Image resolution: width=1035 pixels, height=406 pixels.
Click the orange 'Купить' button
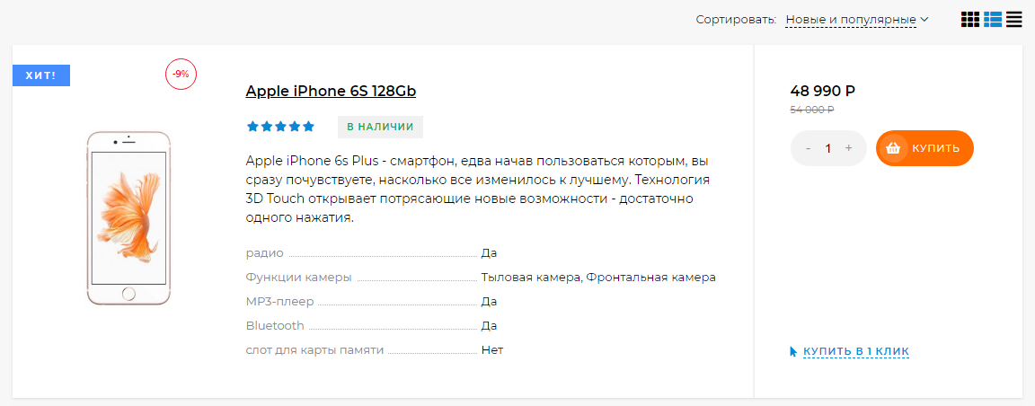point(924,148)
